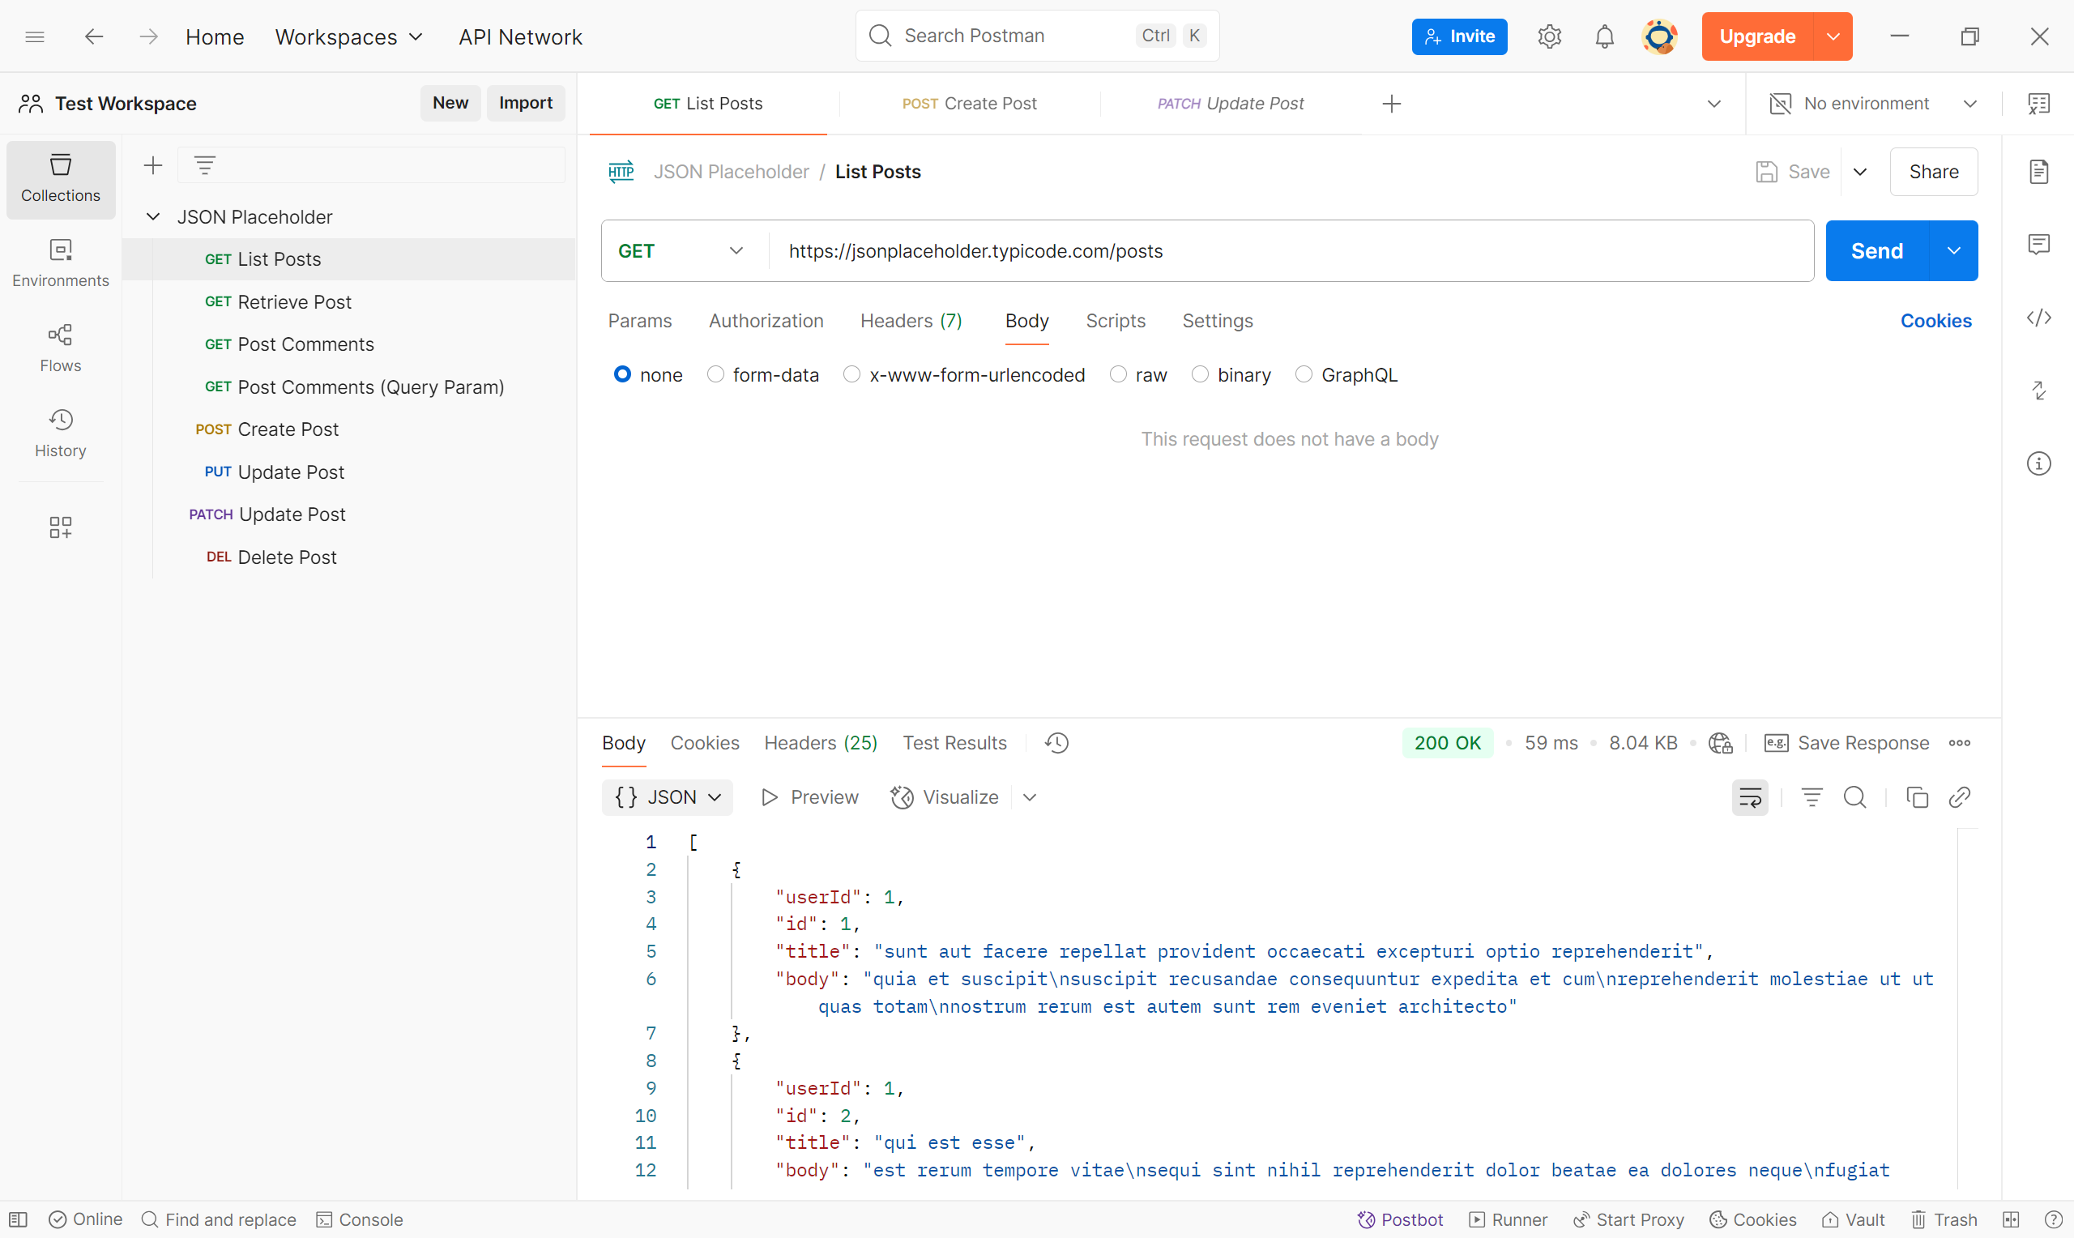Open the code snippet icon

(2039, 318)
